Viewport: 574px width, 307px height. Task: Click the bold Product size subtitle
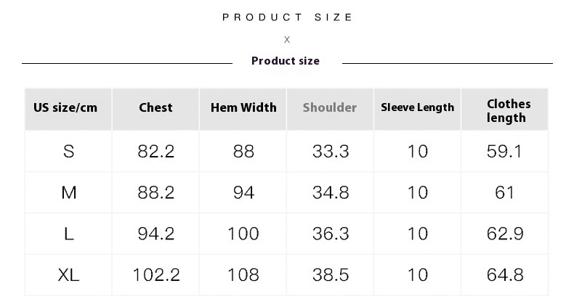point(286,61)
